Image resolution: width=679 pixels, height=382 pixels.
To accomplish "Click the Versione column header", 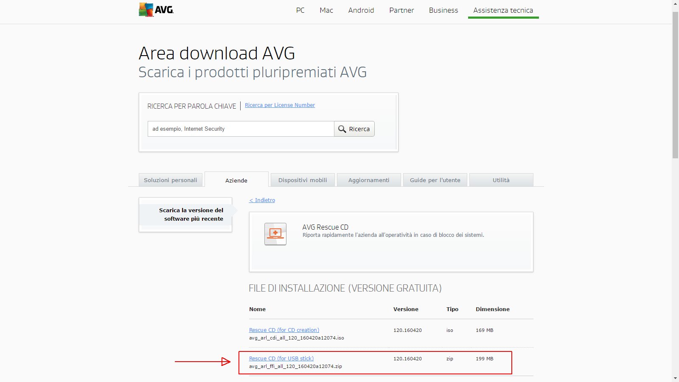I will click(406, 309).
